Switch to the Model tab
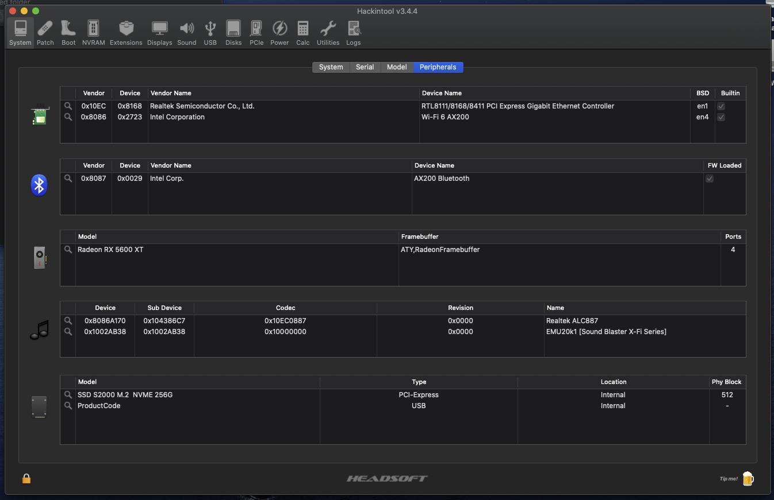Screen dimensions: 774x500 396,67
